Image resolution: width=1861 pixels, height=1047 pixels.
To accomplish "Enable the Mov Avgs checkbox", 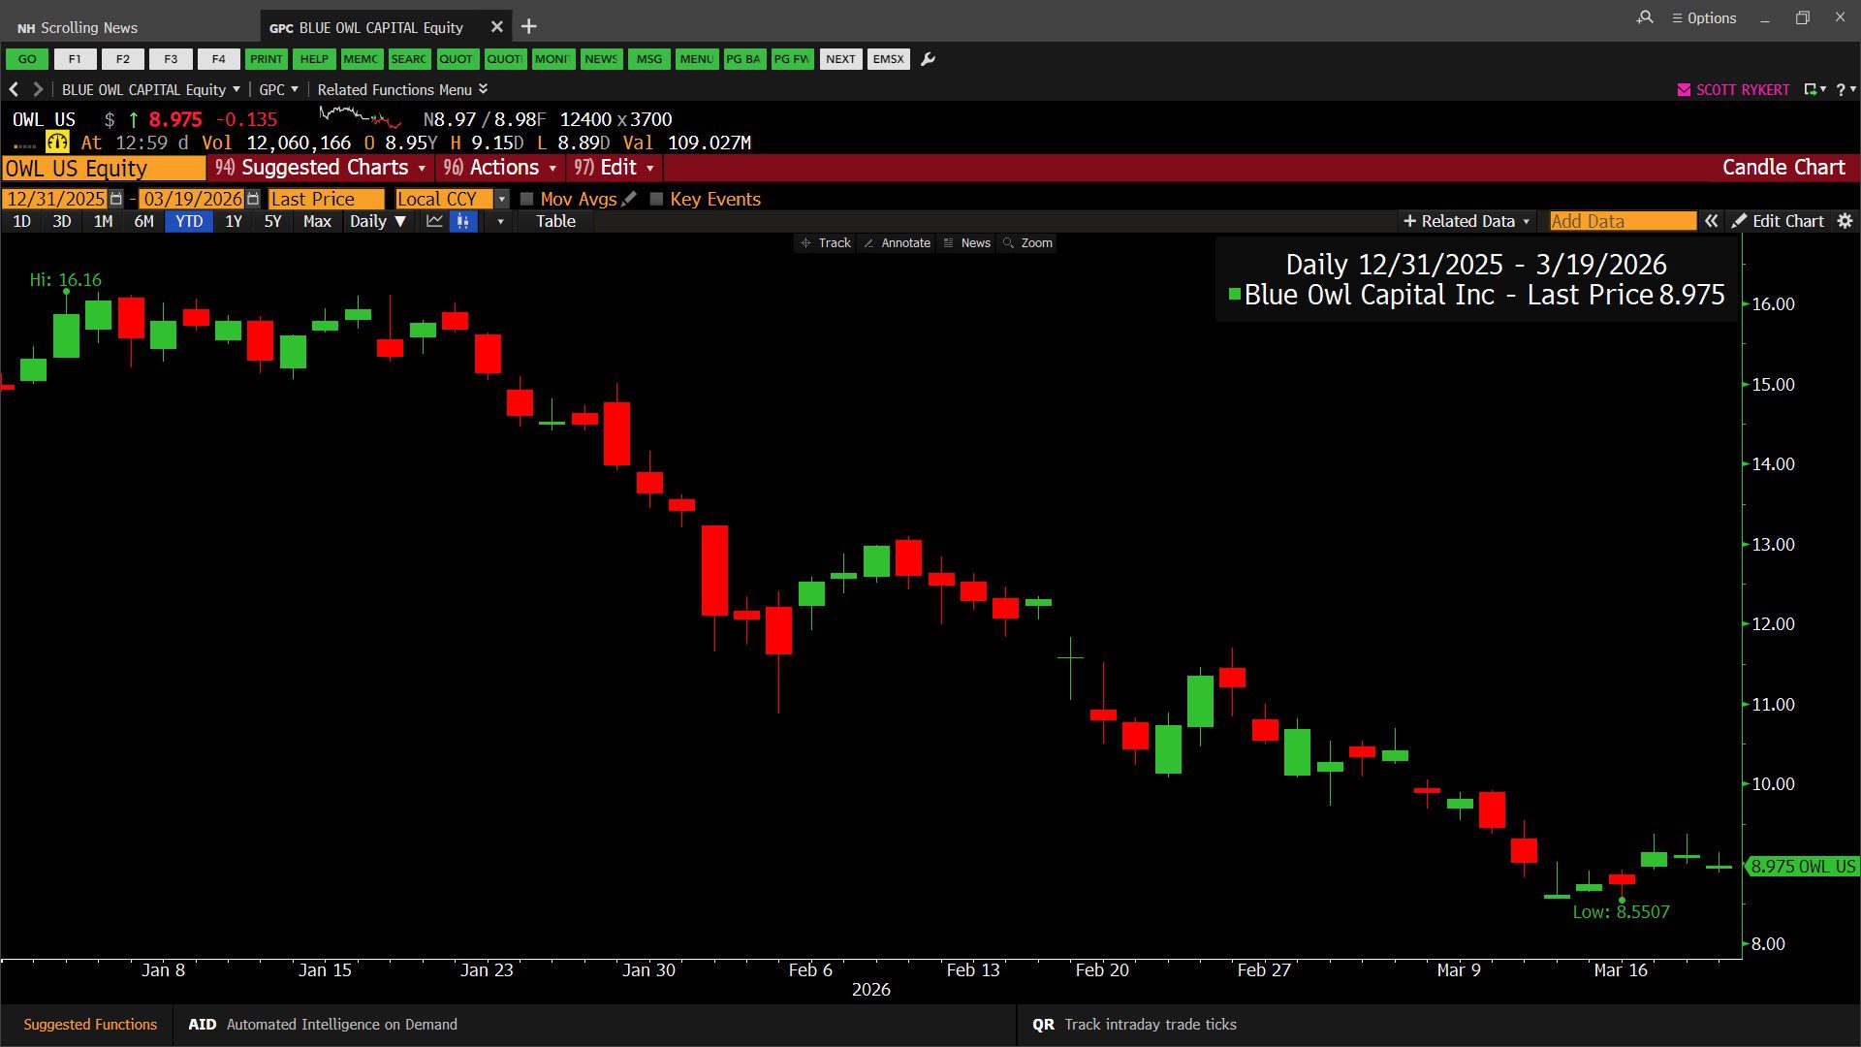I will click(527, 199).
